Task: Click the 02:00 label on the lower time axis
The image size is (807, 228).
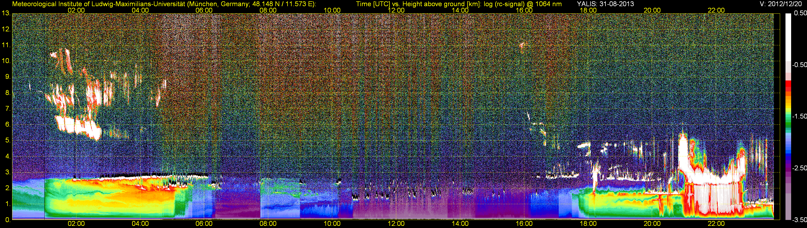Action: (x=76, y=224)
